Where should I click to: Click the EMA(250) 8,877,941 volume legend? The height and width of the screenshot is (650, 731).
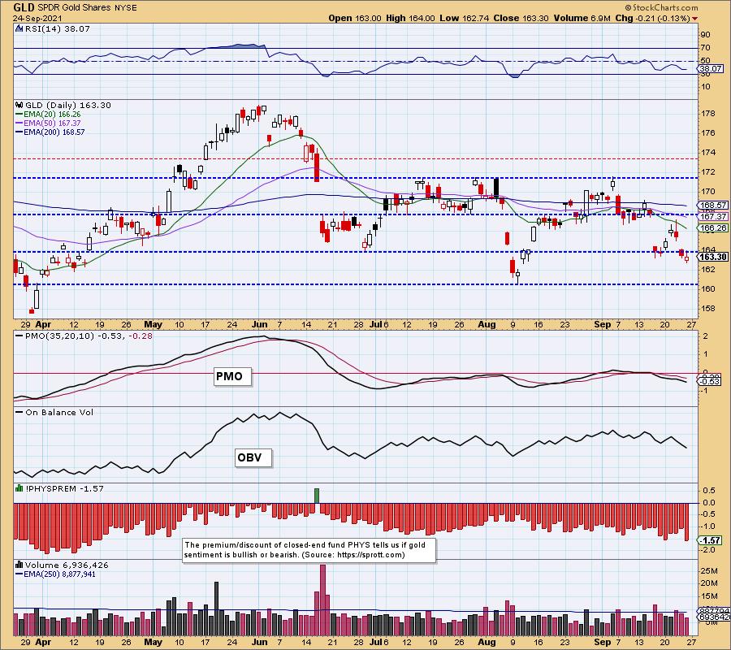(x=55, y=574)
